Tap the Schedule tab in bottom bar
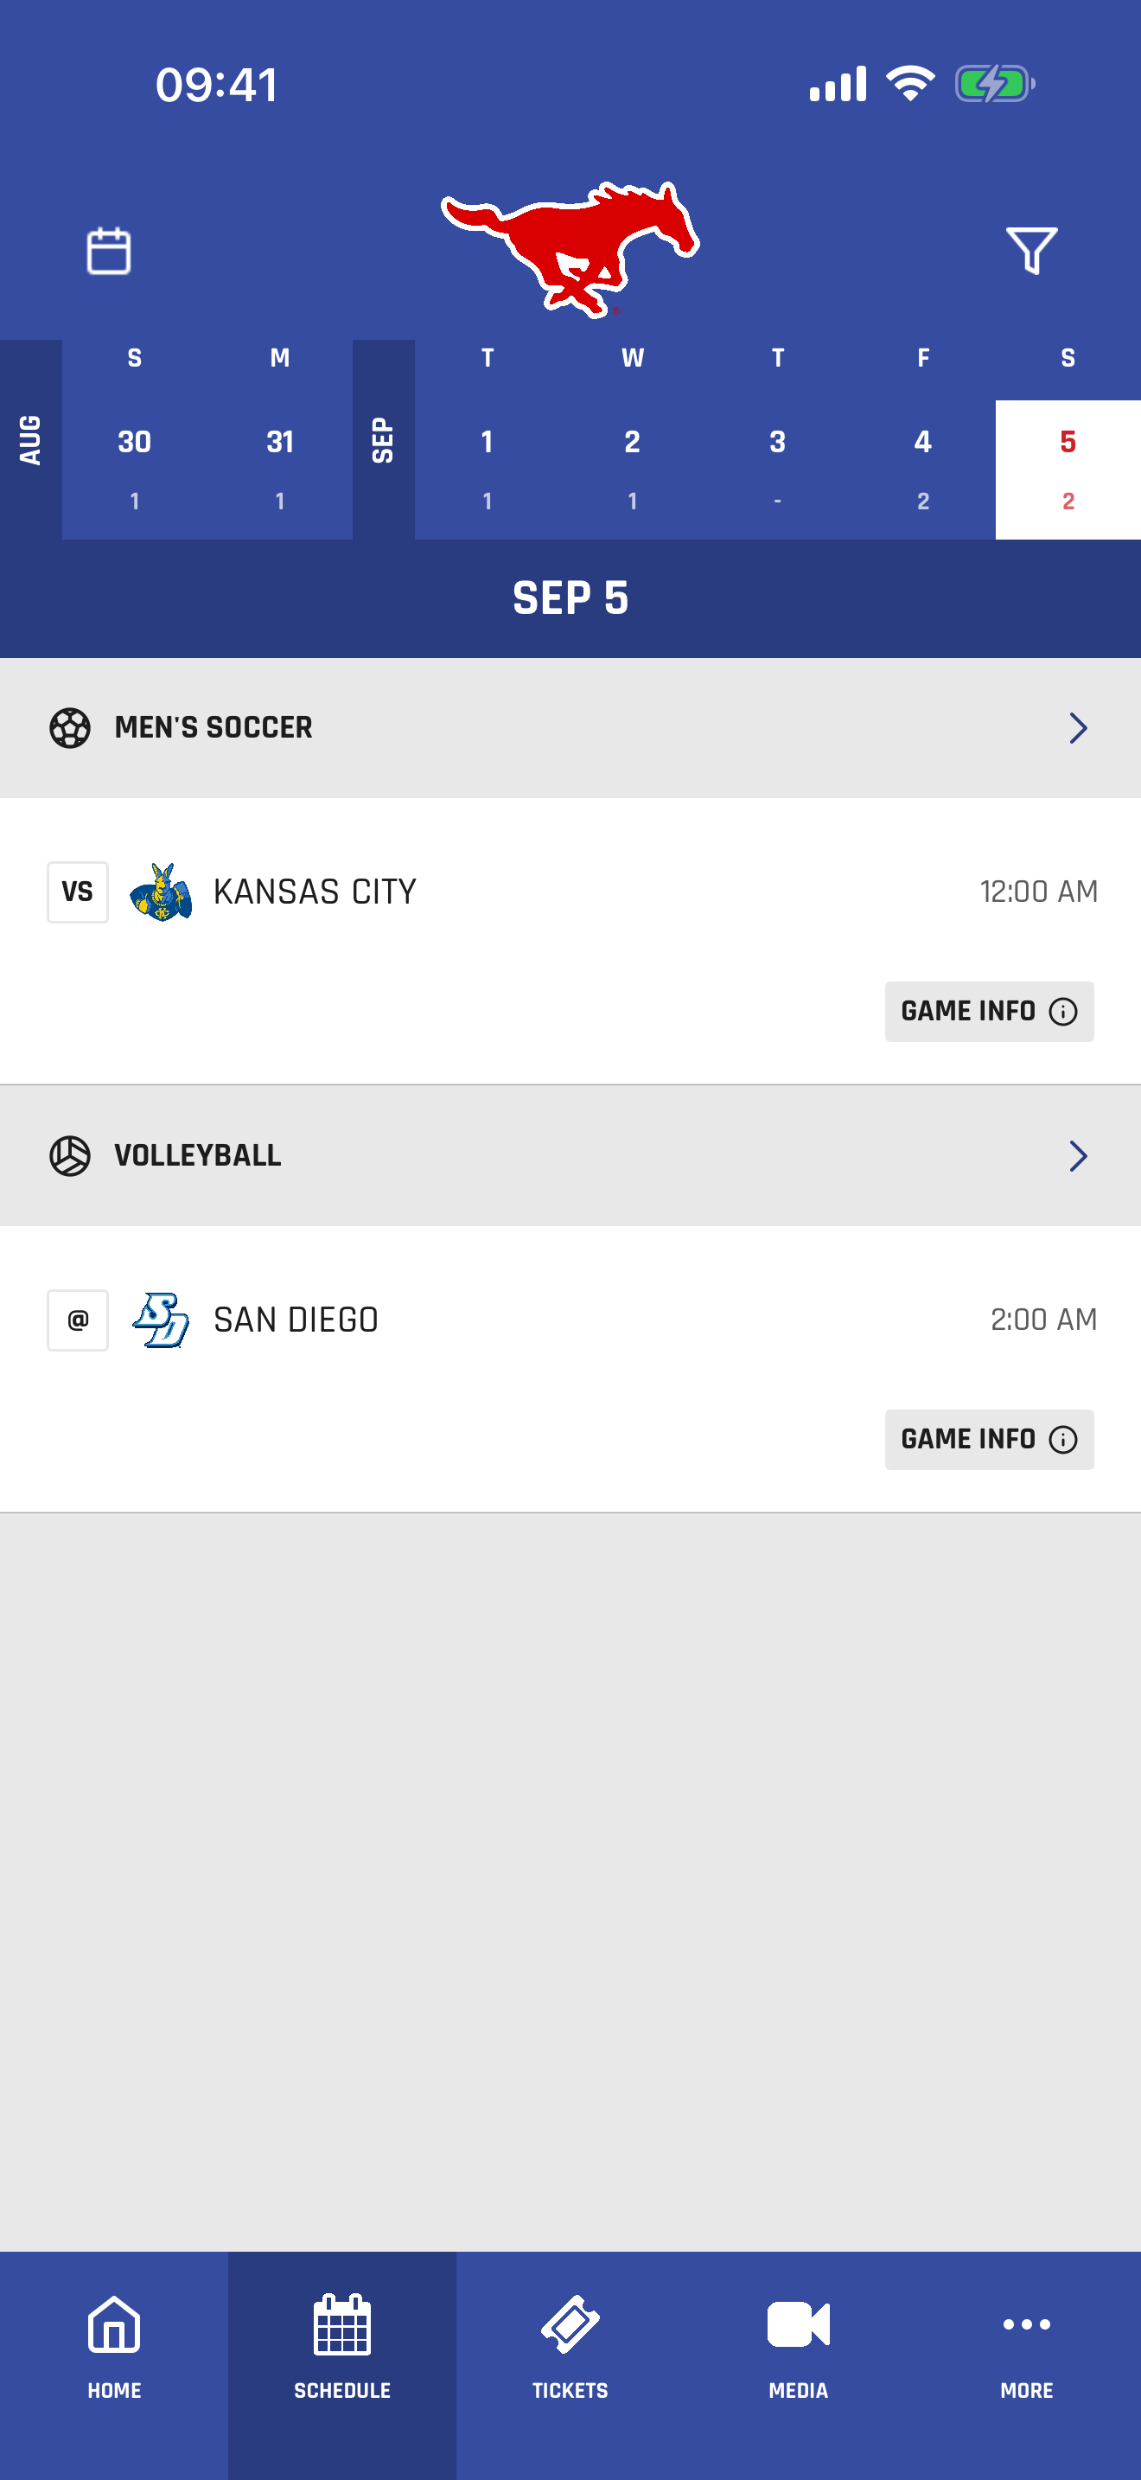1141x2480 pixels. tap(342, 2348)
